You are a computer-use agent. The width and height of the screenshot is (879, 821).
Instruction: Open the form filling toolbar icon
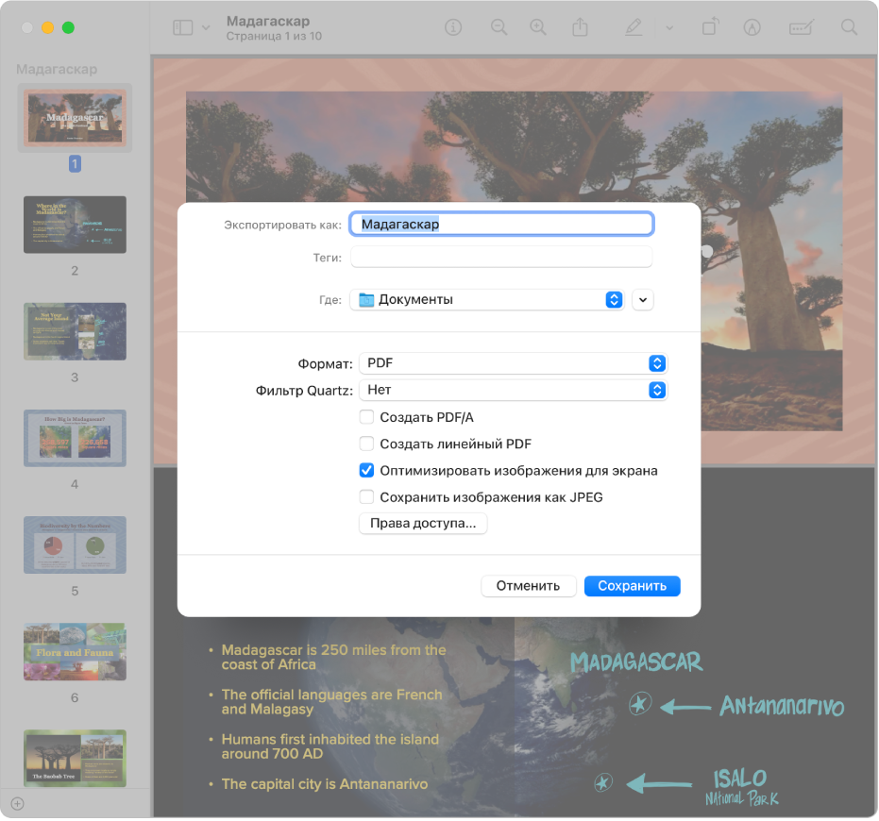[801, 27]
